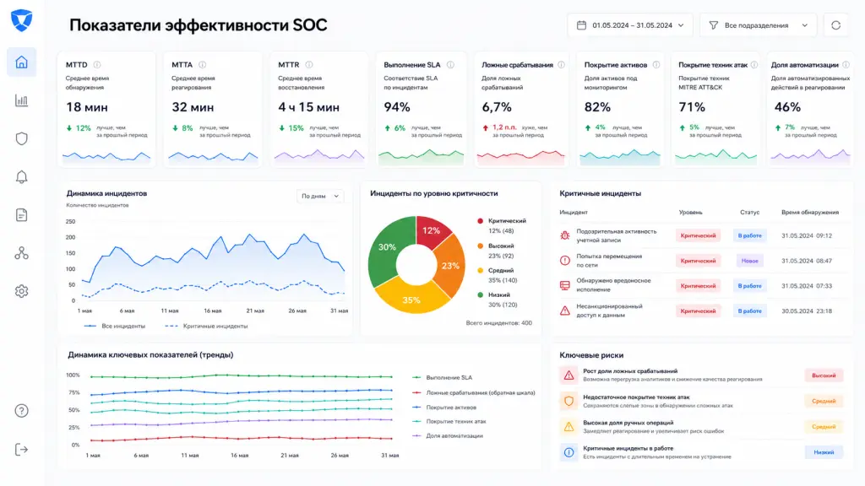Click the Выполнение SLA 94% value
865x486 pixels.
click(x=397, y=107)
